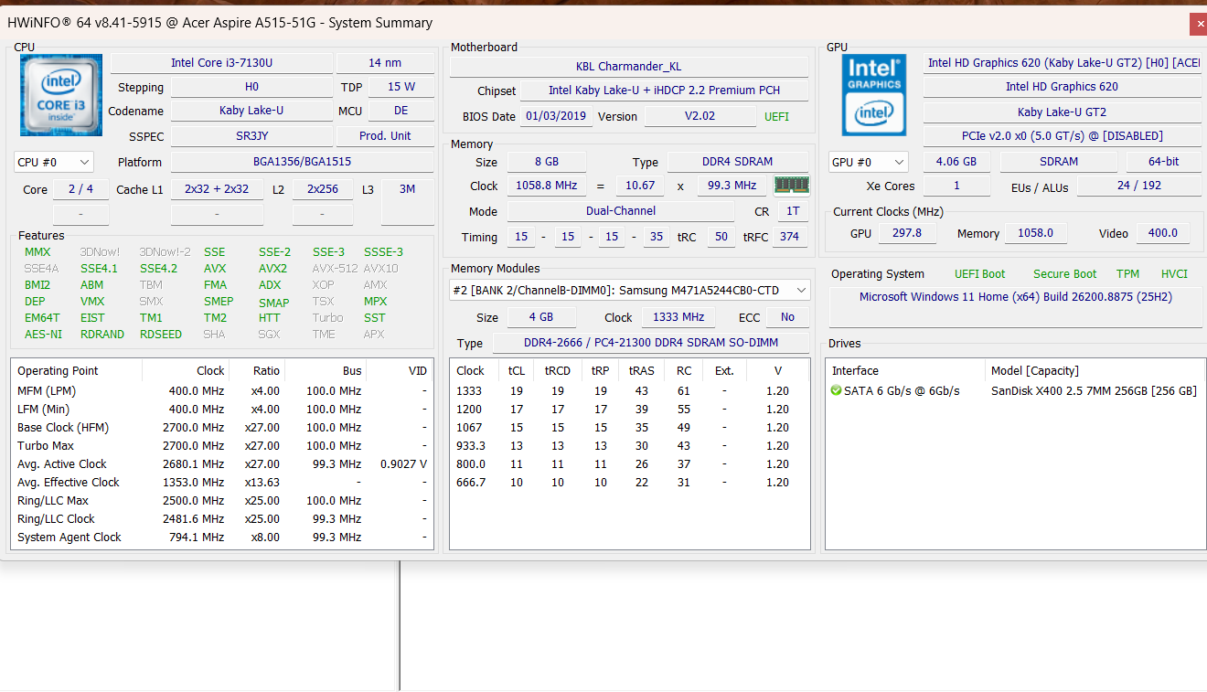Click the Secure Boot indicator
The width and height of the screenshot is (1207, 692).
pyautogui.click(x=1064, y=274)
